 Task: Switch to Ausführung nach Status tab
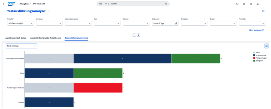click(16, 38)
